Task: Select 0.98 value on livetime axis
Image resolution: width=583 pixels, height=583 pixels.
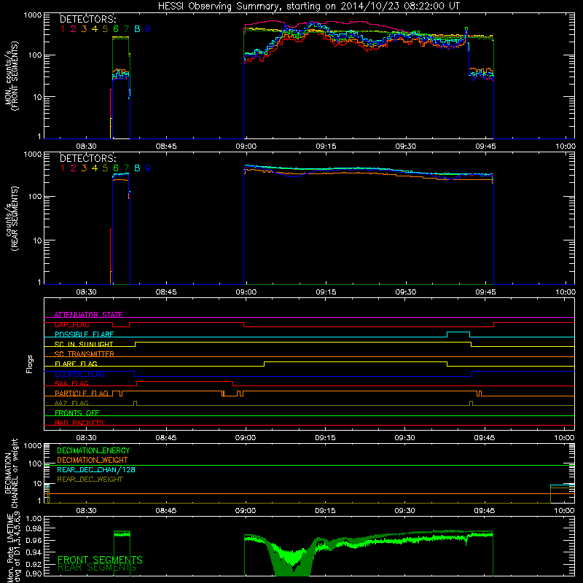Action: [34, 528]
